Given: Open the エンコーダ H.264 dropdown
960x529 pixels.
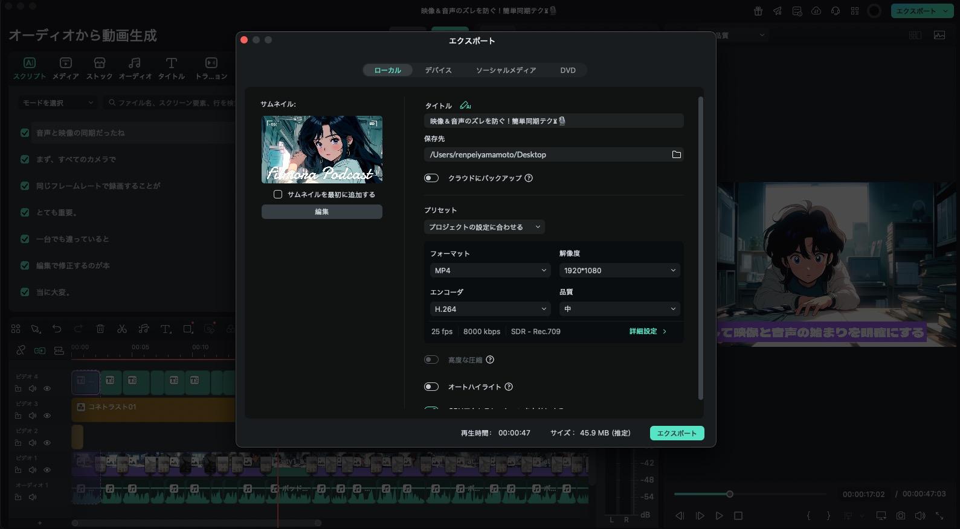Looking at the screenshot, I should coord(490,309).
